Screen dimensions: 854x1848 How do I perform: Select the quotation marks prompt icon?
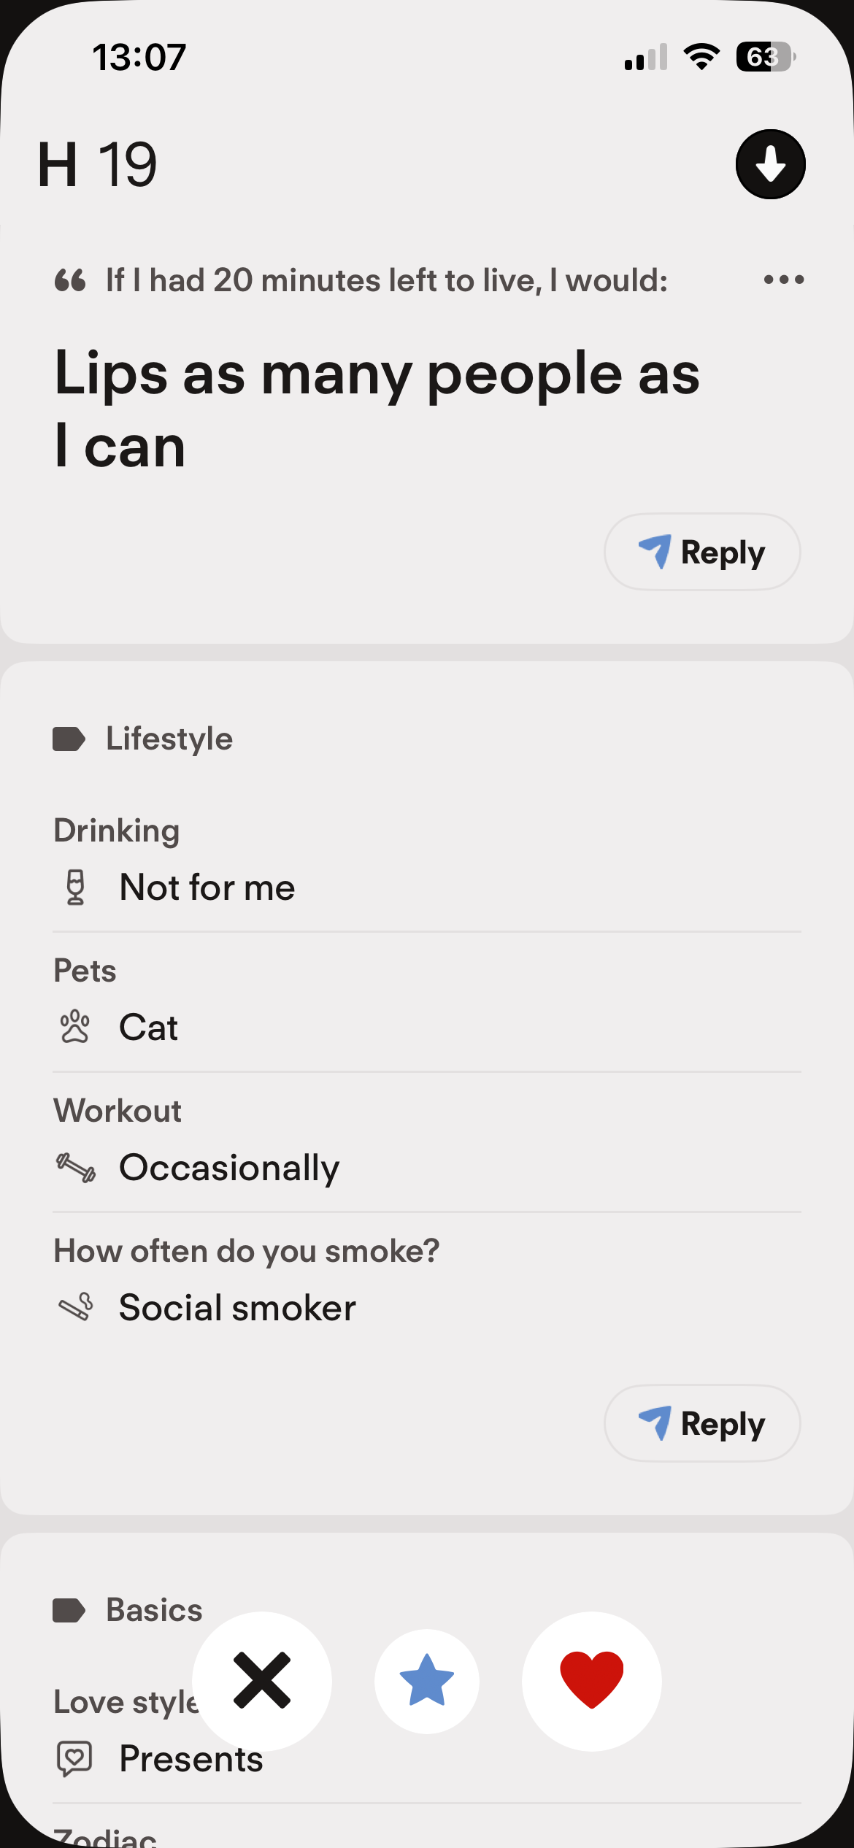[70, 280]
